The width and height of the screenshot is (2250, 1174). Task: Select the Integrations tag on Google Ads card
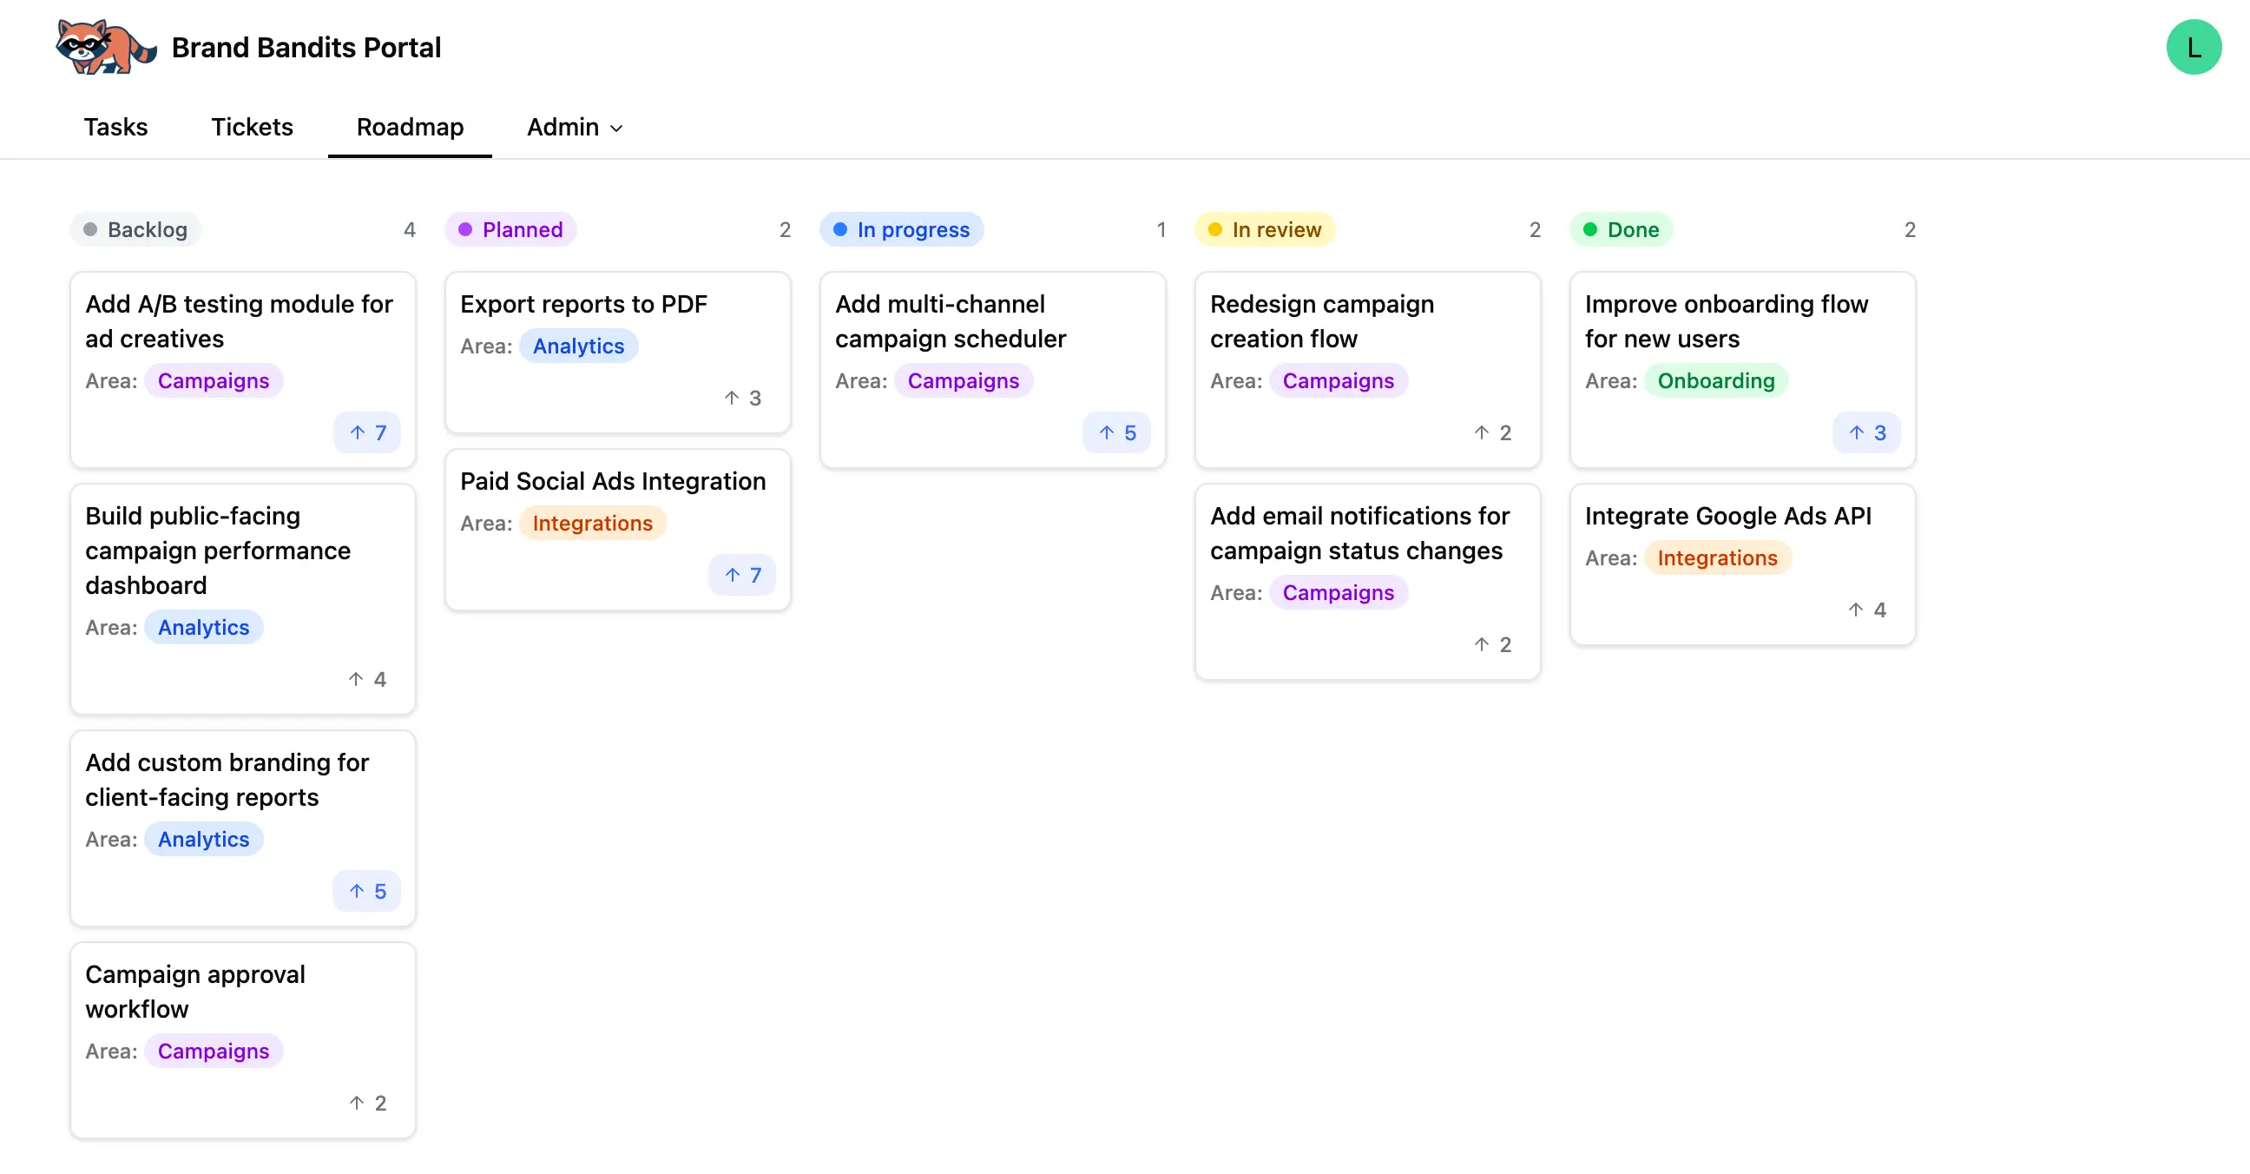point(1717,557)
